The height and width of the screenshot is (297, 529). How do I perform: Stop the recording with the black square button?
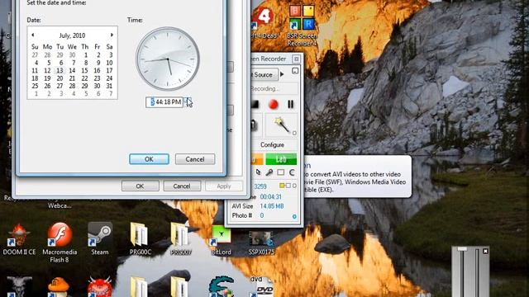tap(255, 105)
